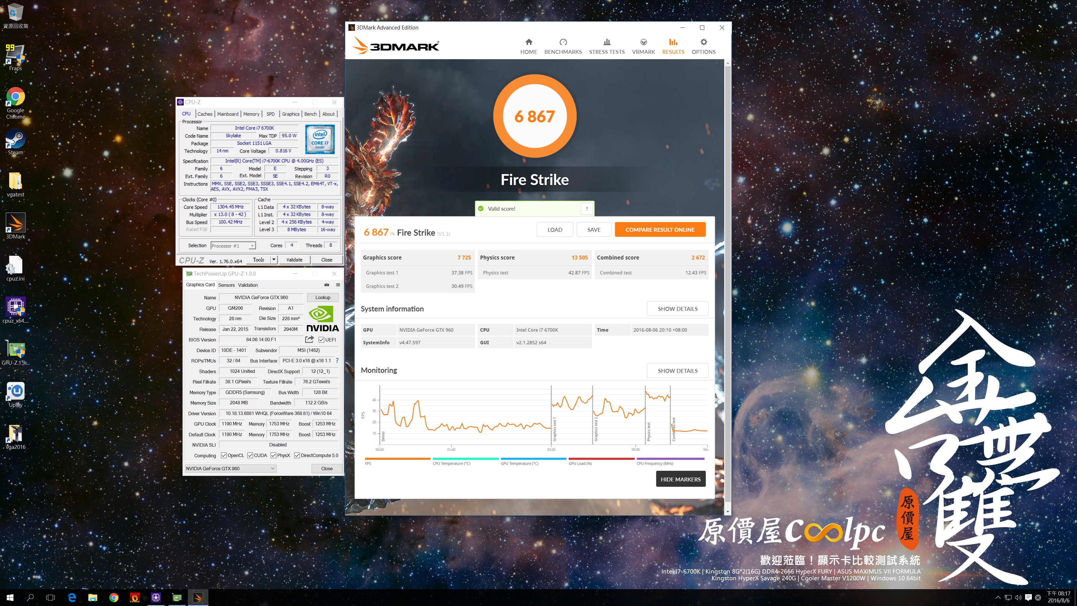The height and width of the screenshot is (606, 1077).
Task: Click Compare Result Online button
Action: pos(660,229)
